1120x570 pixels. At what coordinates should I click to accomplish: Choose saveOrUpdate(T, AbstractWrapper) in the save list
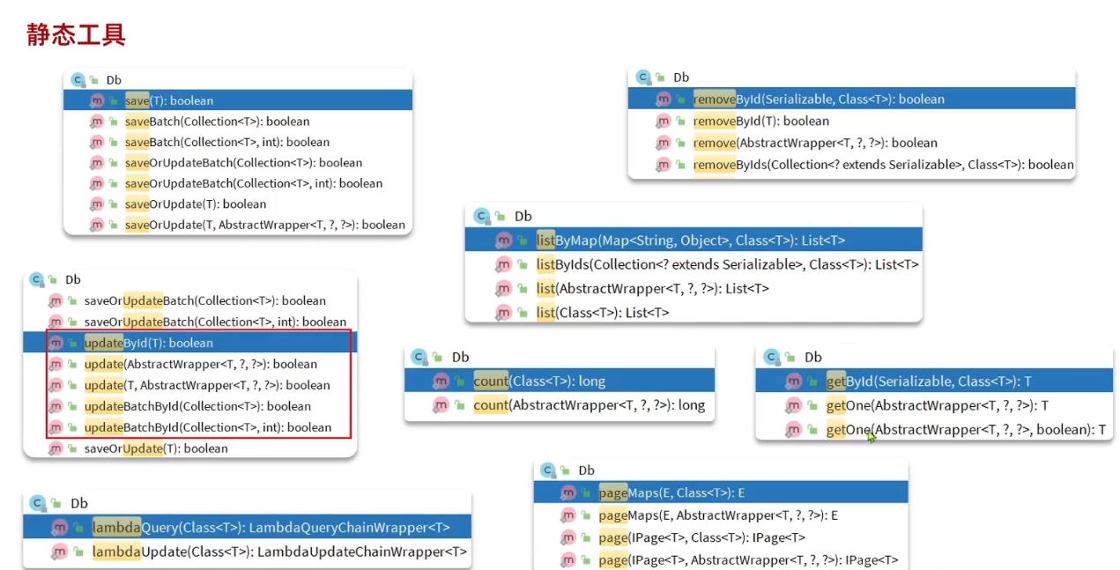[x=264, y=225]
